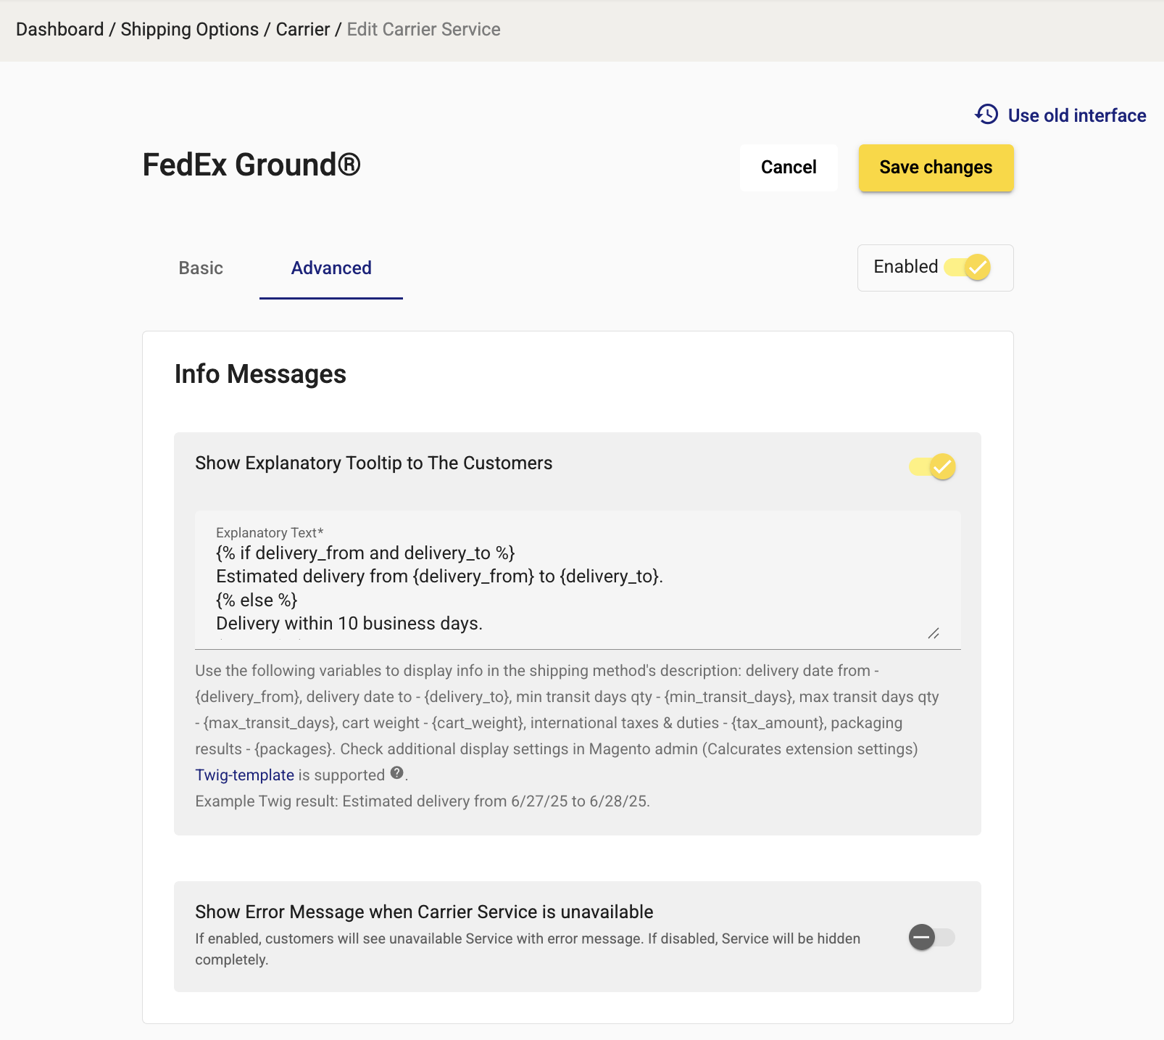The image size is (1164, 1040).
Task: Click the resize handle icon of Explanatory Text
Action: pos(934,633)
